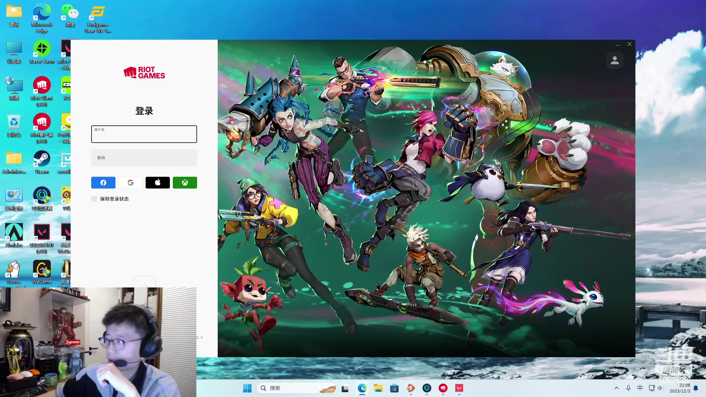Minimize the Riot client window
The height and width of the screenshot is (397, 706).
click(618, 44)
